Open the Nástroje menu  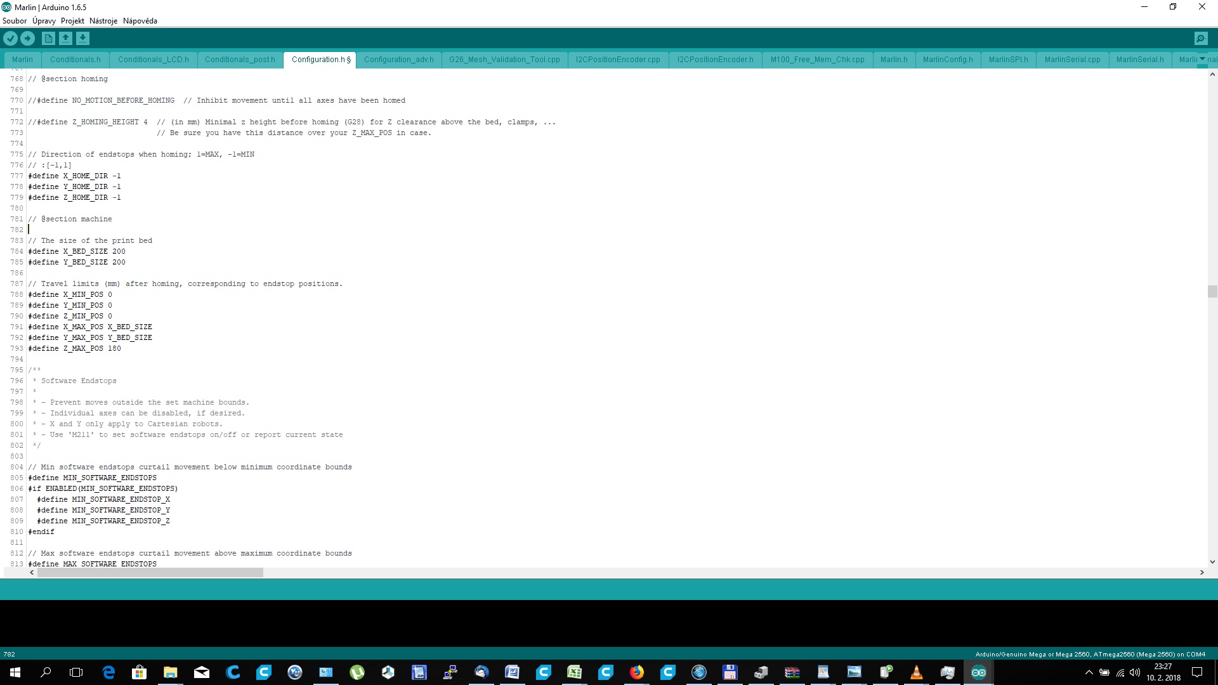coord(103,21)
